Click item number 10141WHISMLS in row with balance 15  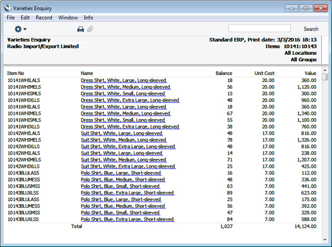pos(25,93)
